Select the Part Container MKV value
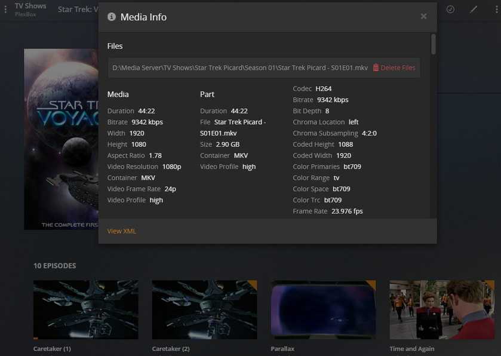Viewport: 501px width, 356px height. click(x=241, y=156)
